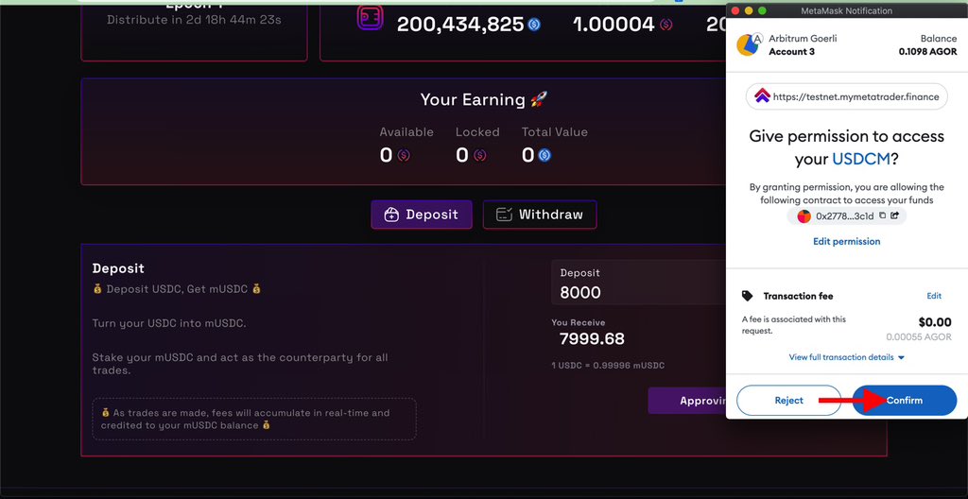
Task: Click the mymetatrader site logo icon
Action: [x=763, y=95]
